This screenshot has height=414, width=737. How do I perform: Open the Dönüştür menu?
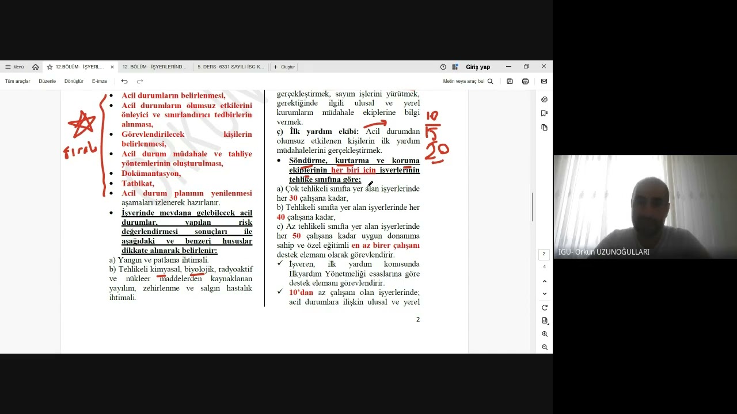(x=74, y=81)
